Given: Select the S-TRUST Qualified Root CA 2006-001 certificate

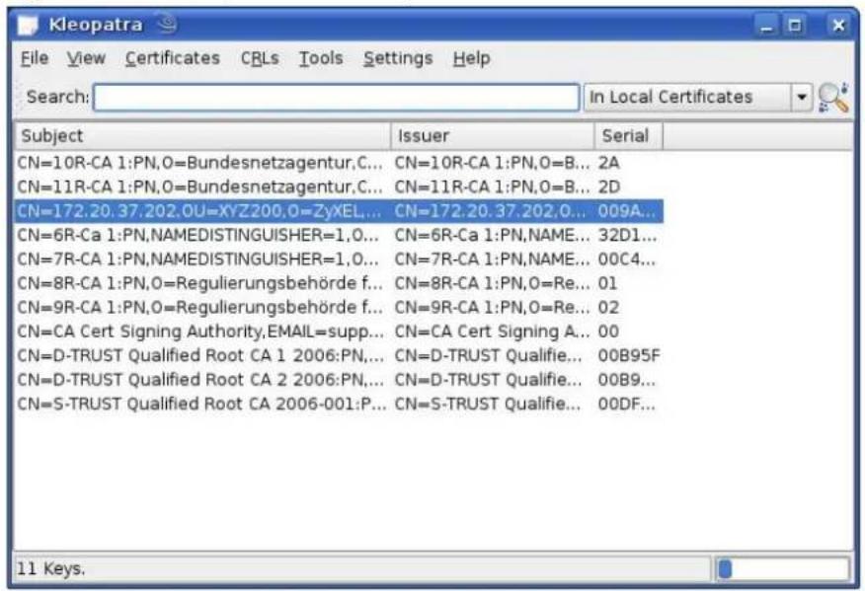Looking at the screenshot, I should tap(339, 405).
